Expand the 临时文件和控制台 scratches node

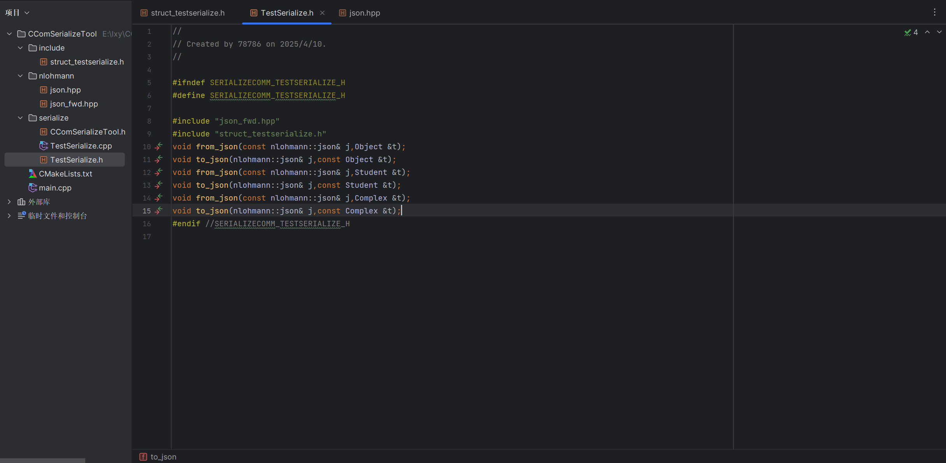click(x=9, y=216)
